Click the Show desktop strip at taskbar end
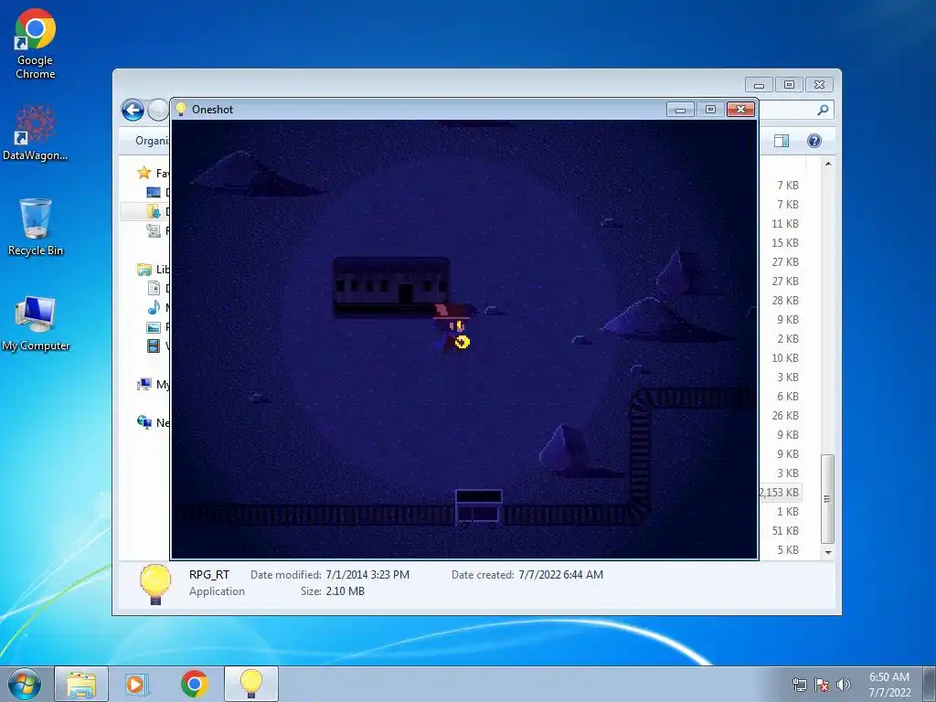This screenshot has height=702, width=936. point(930,684)
